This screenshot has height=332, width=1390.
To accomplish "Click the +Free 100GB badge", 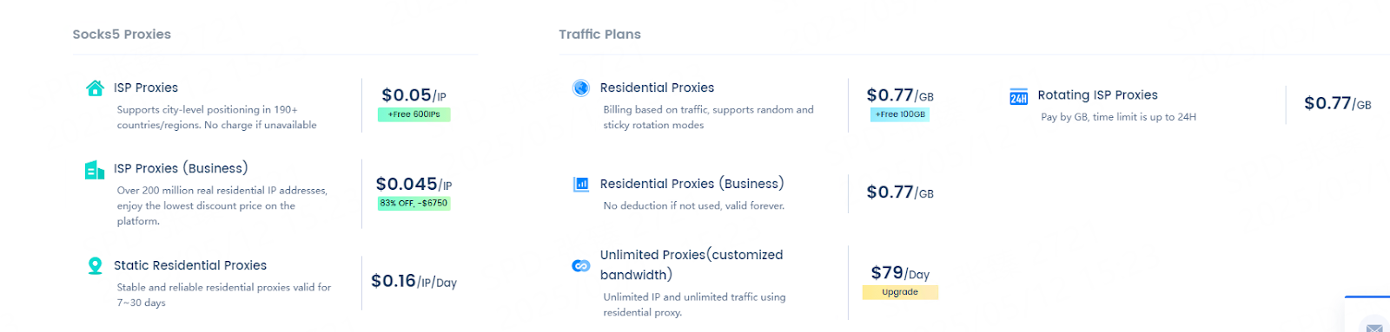I will click(900, 114).
